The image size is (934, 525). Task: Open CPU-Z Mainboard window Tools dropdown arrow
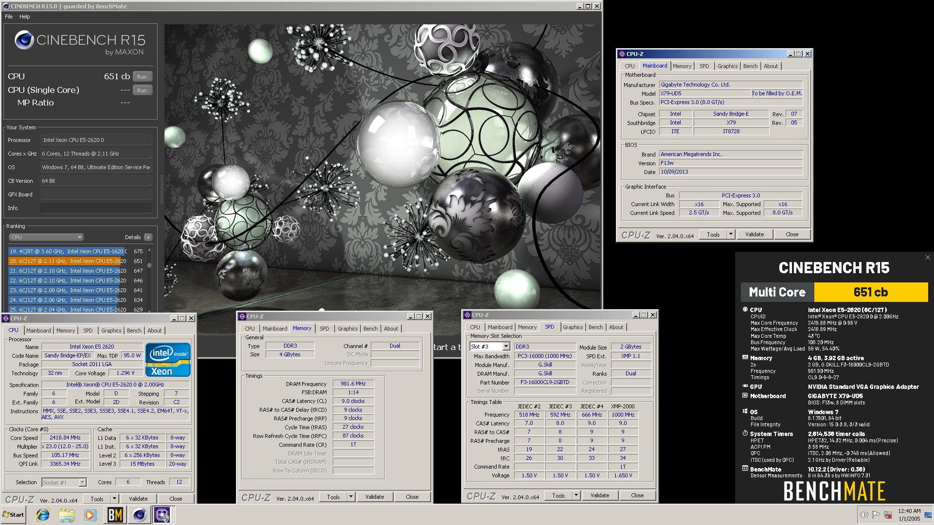(730, 234)
